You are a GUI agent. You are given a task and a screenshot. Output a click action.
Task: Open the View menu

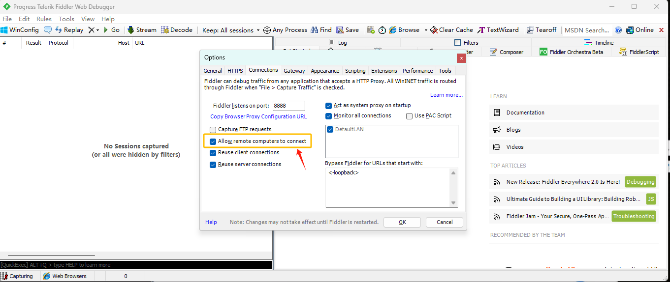(x=88, y=19)
